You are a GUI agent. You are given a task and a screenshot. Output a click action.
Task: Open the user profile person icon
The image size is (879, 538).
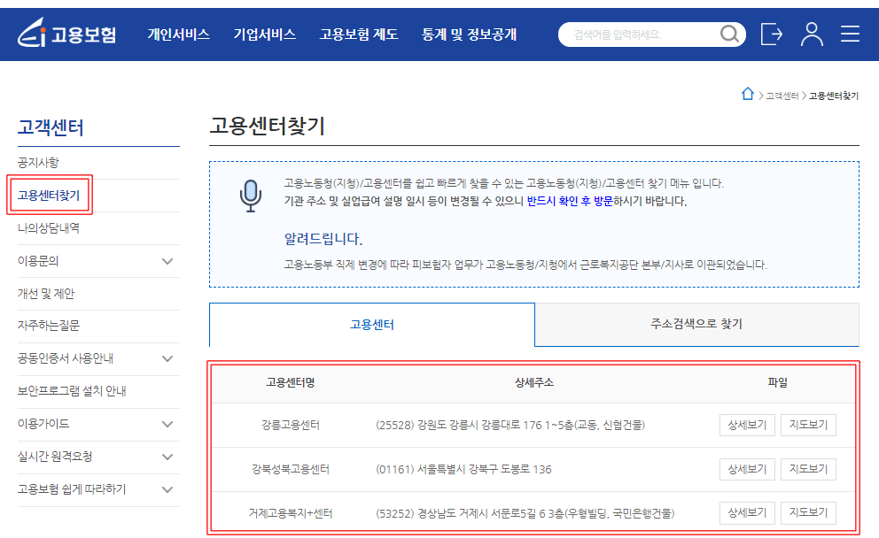(x=811, y=34)
